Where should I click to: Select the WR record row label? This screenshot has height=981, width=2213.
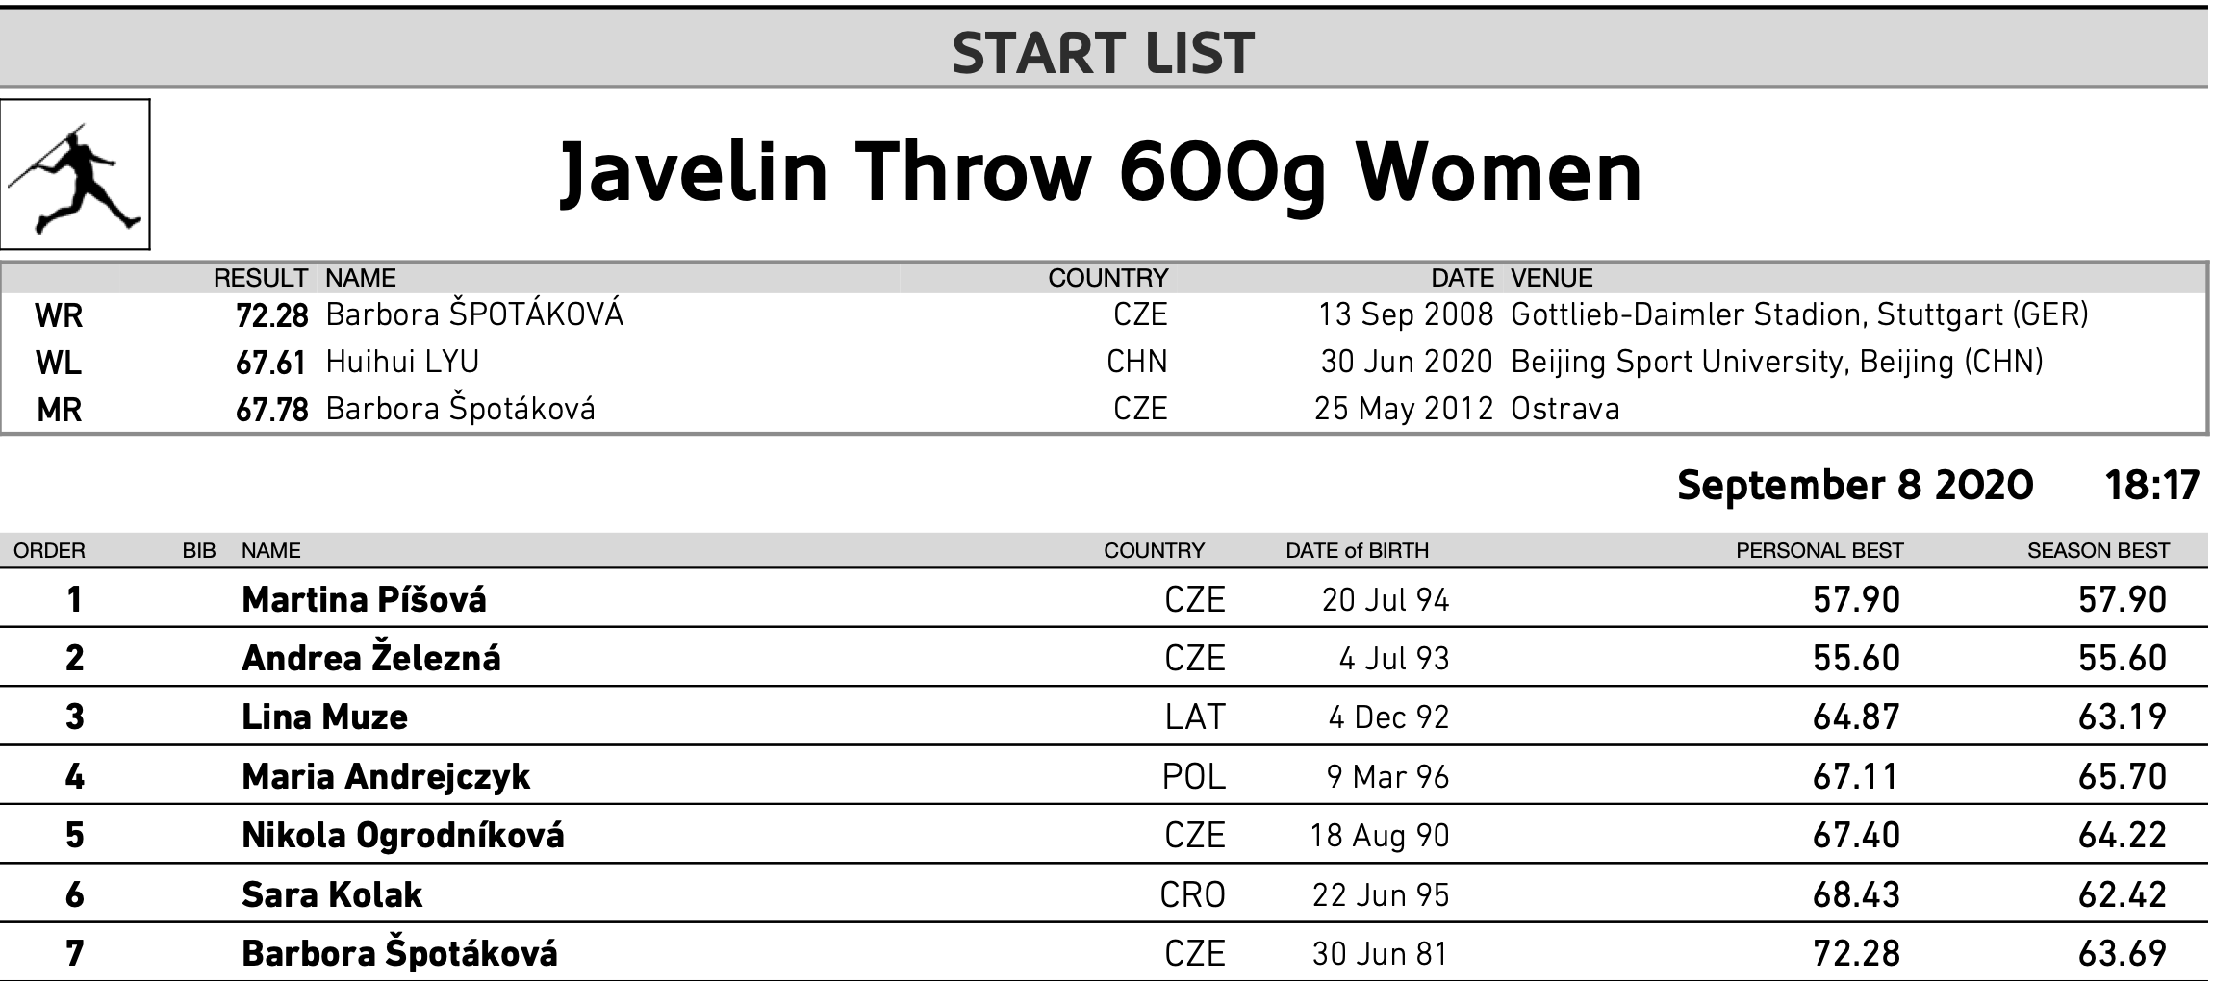59,315
